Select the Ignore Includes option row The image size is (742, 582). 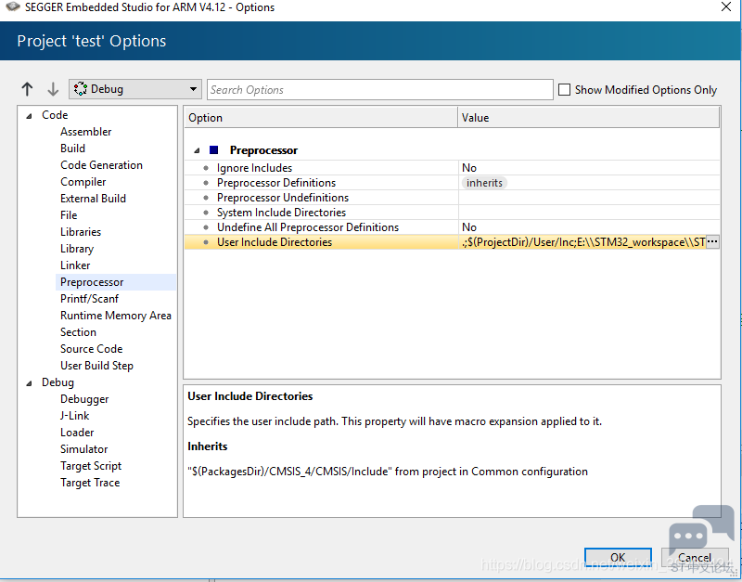[x=452, y=168]
